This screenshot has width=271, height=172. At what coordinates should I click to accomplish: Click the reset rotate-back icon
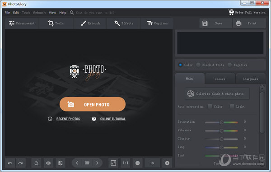pos(36,163)
